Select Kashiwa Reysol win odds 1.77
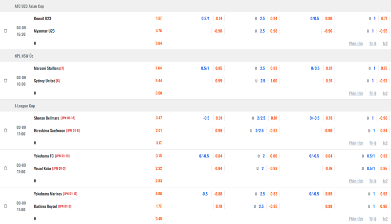The height and width of the screenshot is (224, 391). point(159,206)
